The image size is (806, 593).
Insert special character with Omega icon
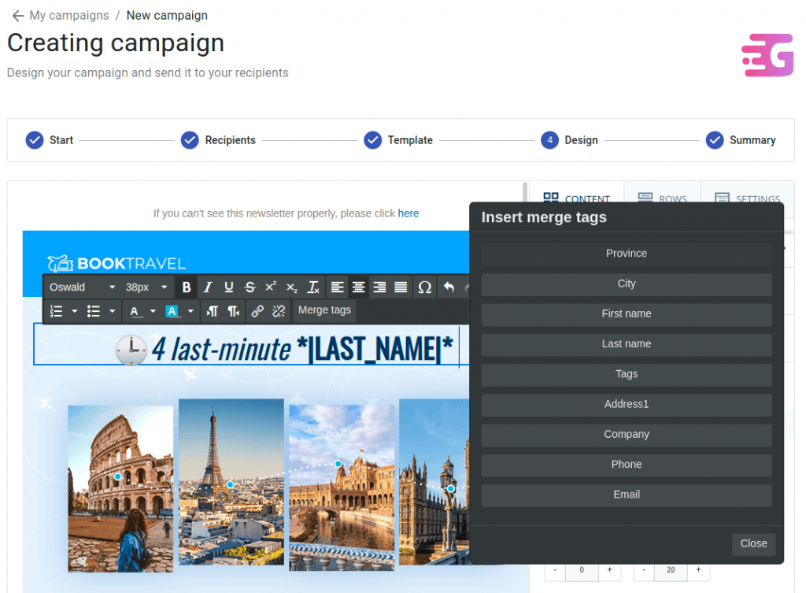[x=424, y=287]
